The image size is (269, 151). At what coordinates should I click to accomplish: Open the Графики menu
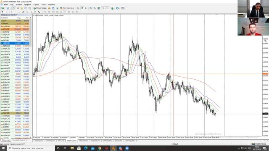[x=27, y=5]
